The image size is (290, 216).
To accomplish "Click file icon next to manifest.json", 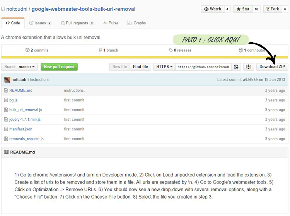I will point(6,129).
